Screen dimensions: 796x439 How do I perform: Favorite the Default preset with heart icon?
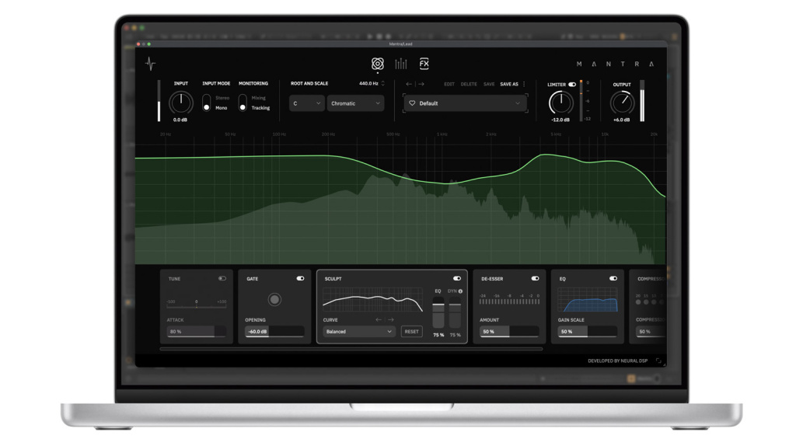[x=412, y=103]
